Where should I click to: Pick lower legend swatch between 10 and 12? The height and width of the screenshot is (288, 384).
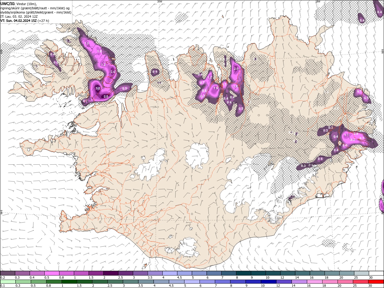click(269, 281)
